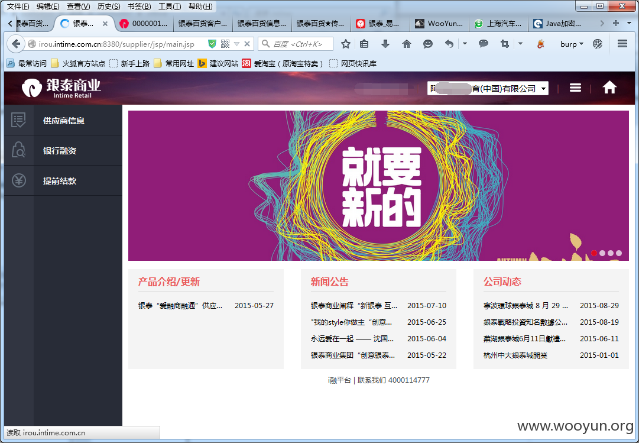Open news dated 2015-07-10 银泰商业阐释
The height and width of the screenshot is (443, 639).
tap(353, 305)
